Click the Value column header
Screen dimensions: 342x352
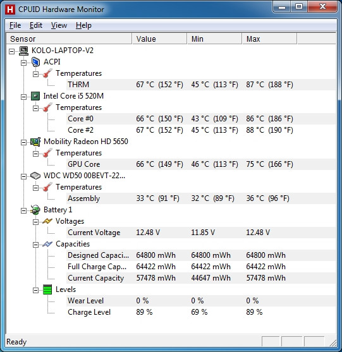(x=159, y=39)
